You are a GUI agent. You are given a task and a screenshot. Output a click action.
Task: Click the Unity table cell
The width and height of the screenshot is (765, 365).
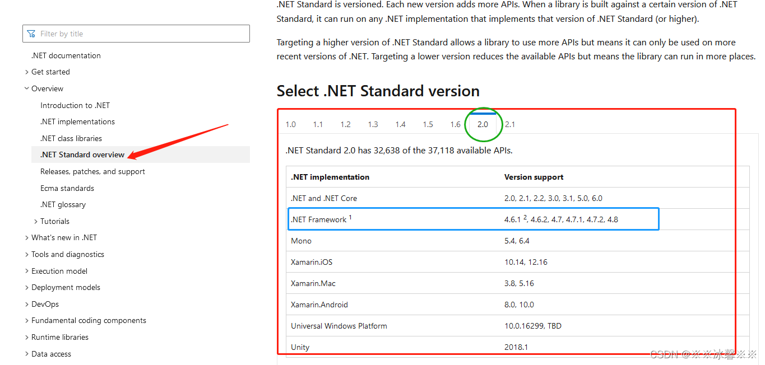[300, 347]
